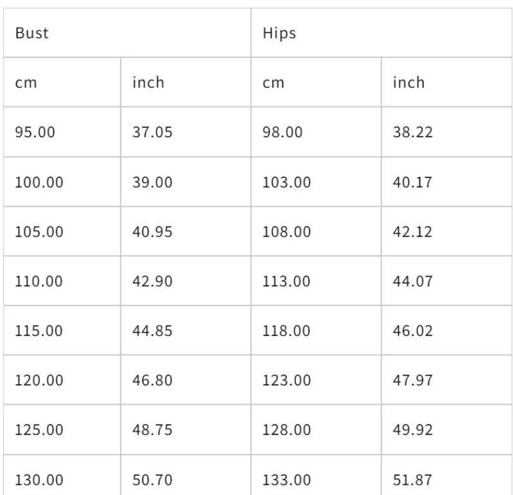Click the Bust column header
Viewport: 513px width, 495px height.
click(32, 33)
